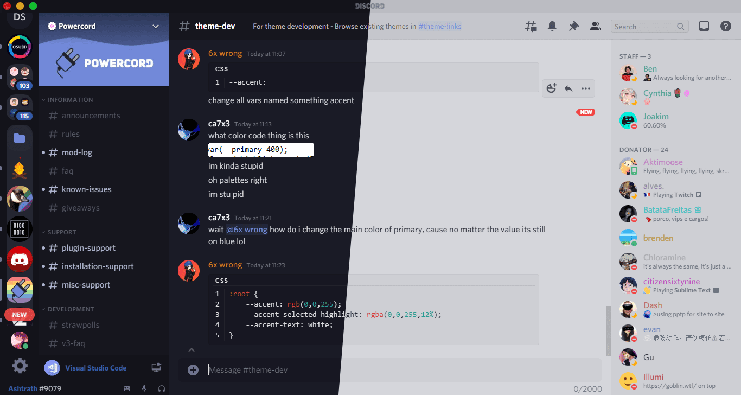Toggle headphones deafen

(162, 388)
